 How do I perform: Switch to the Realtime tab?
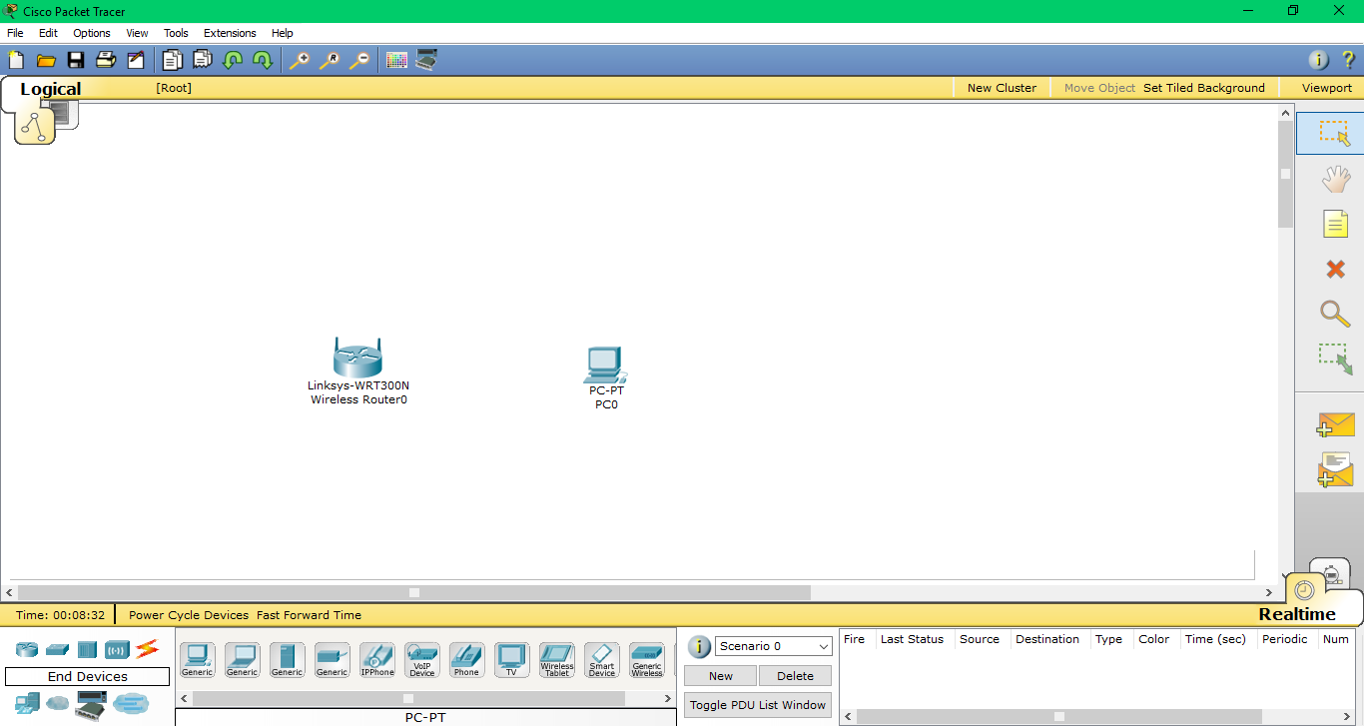coord(1296,613)
